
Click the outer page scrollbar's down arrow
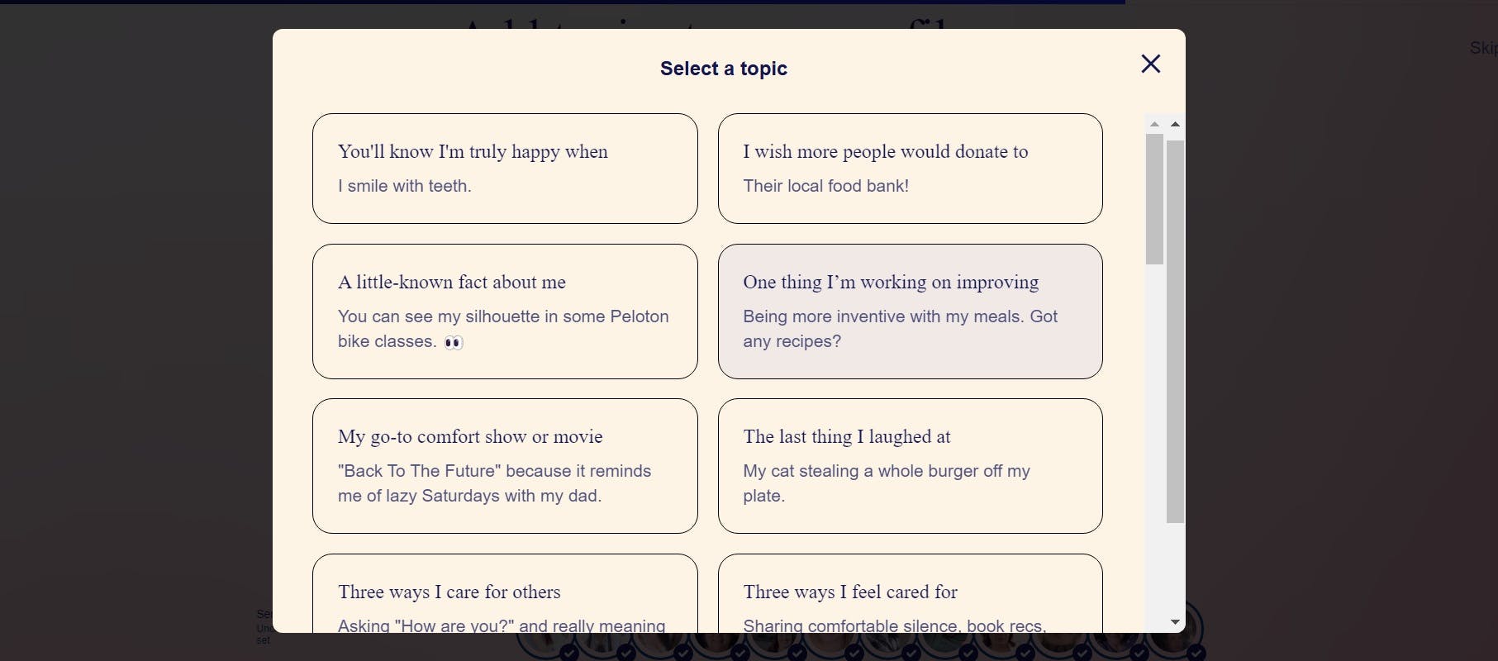1175,622
